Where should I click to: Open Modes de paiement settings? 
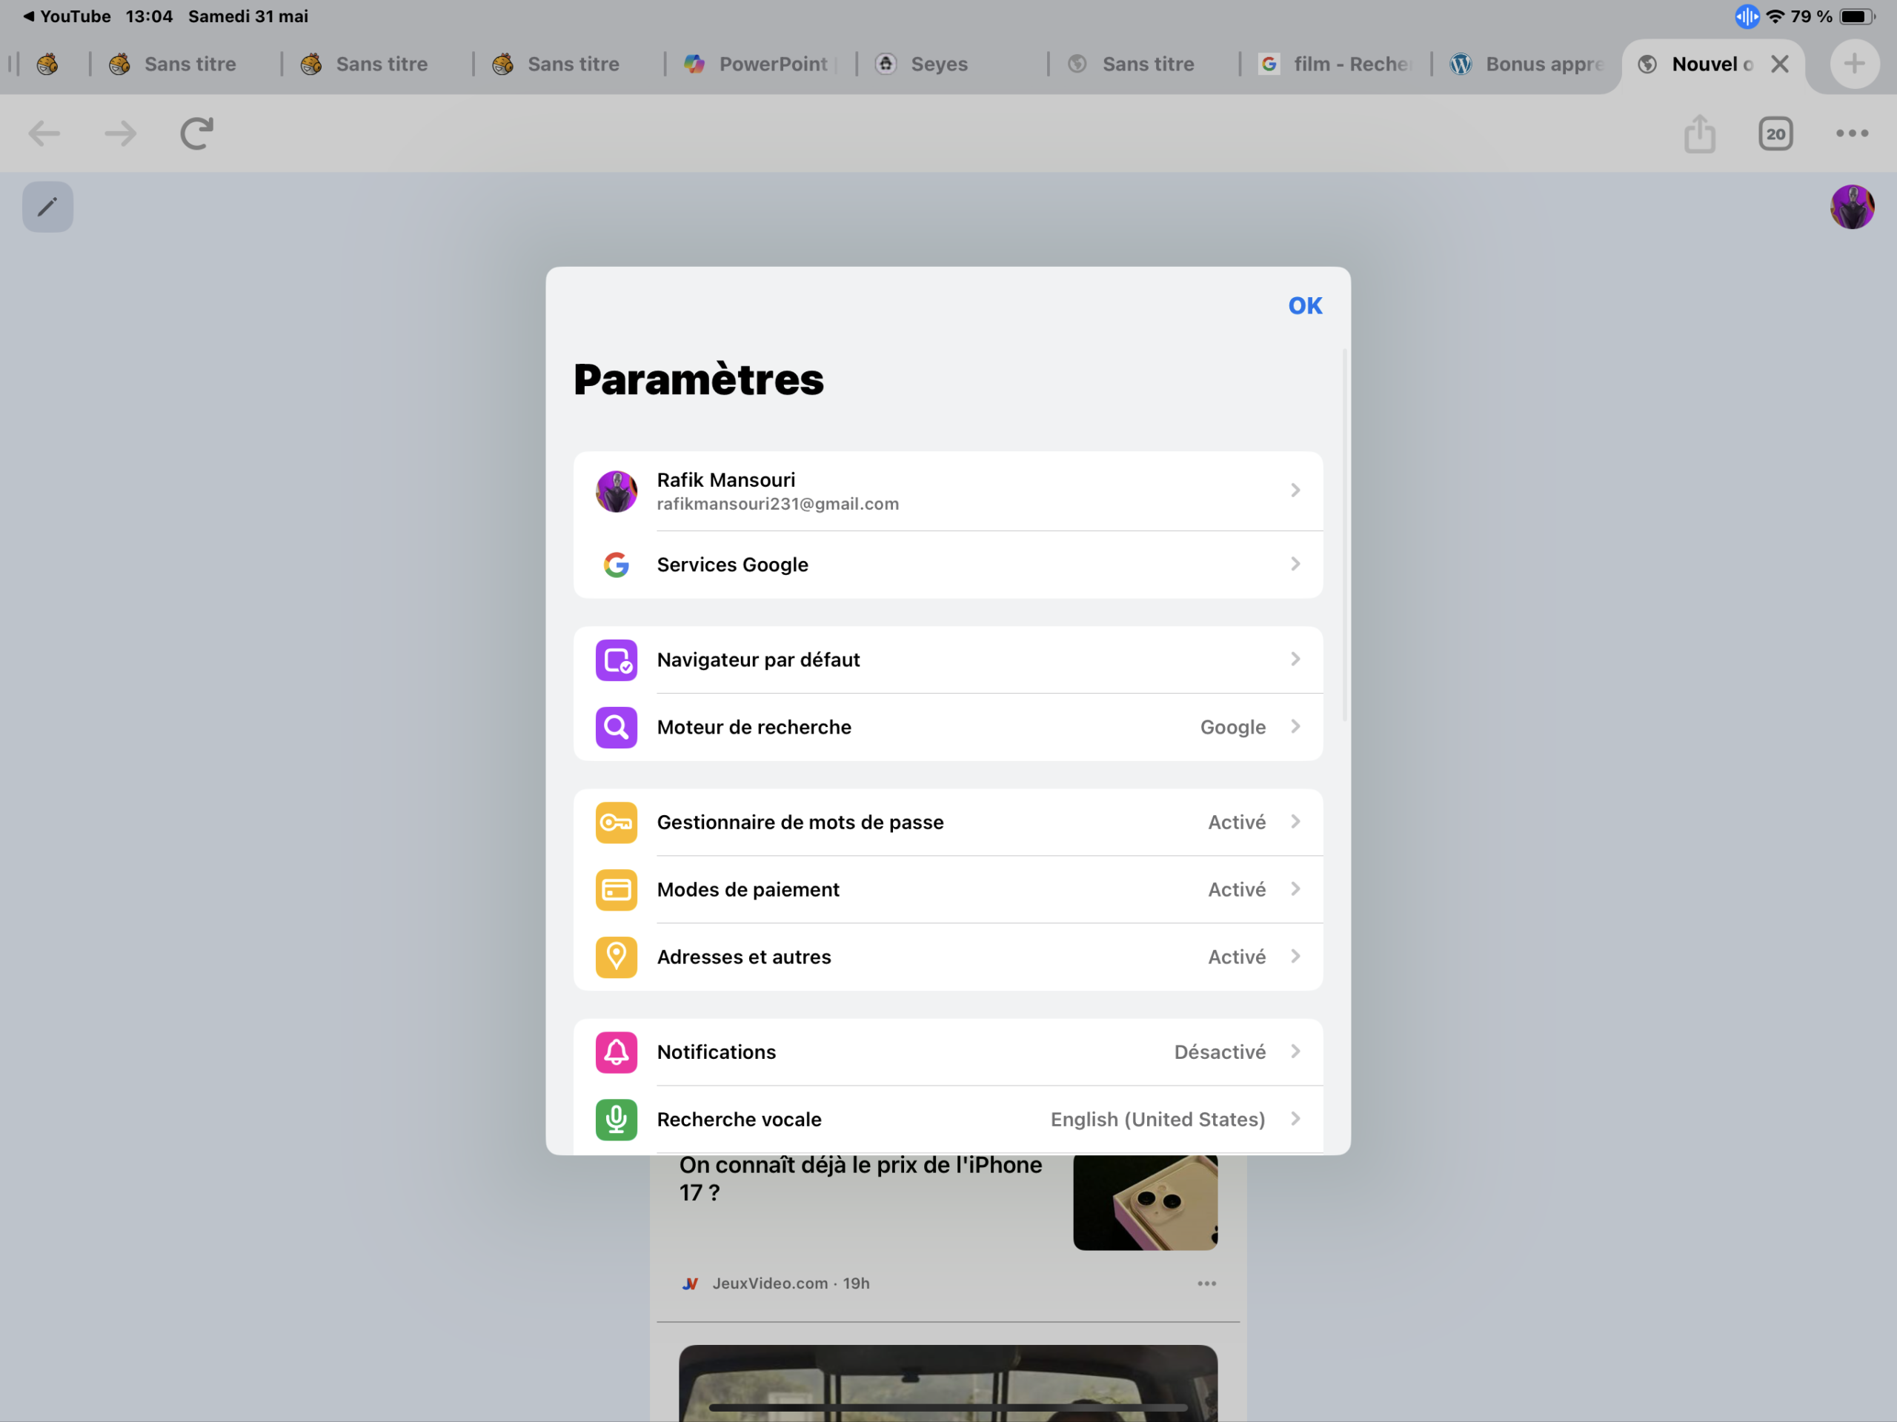(948, 889)
